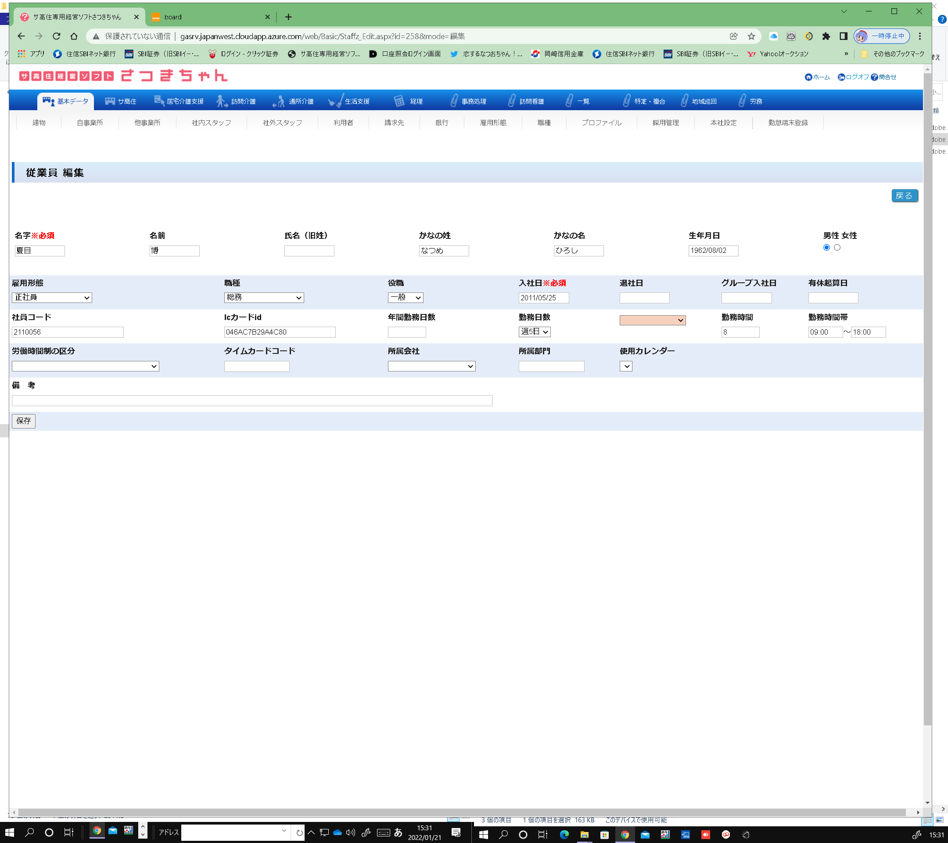Click the 保存 save button
The image size is (948, 843).
23,421
